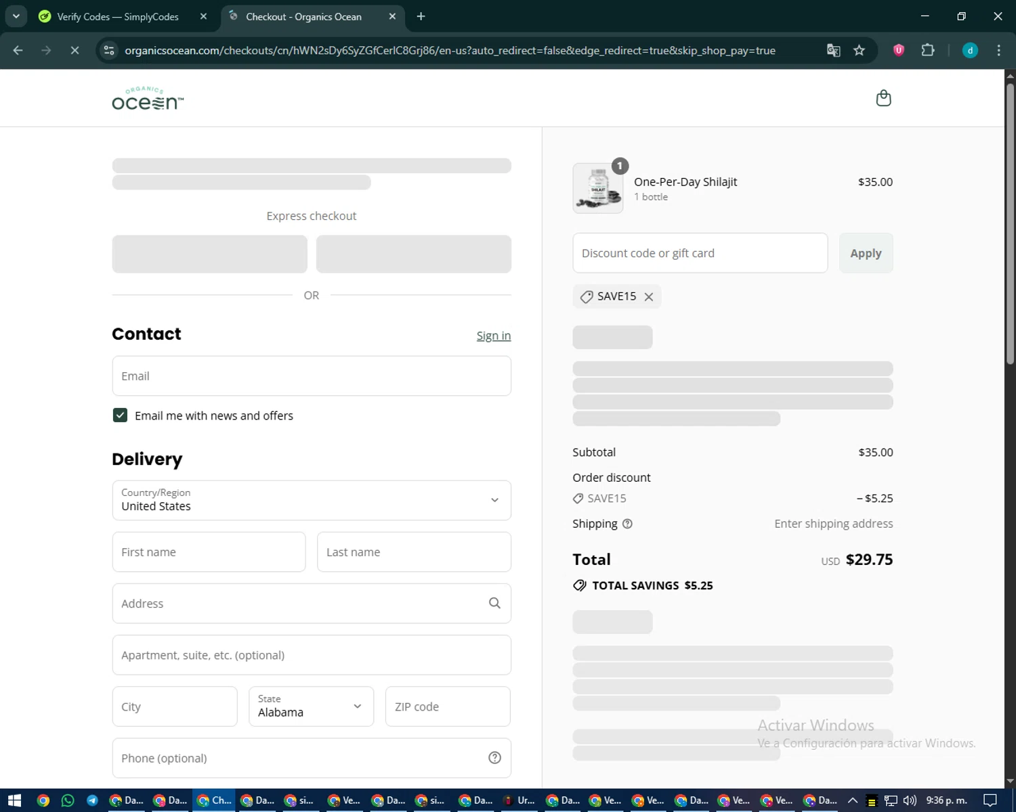Click the shipping info question mark

[627, 524]
